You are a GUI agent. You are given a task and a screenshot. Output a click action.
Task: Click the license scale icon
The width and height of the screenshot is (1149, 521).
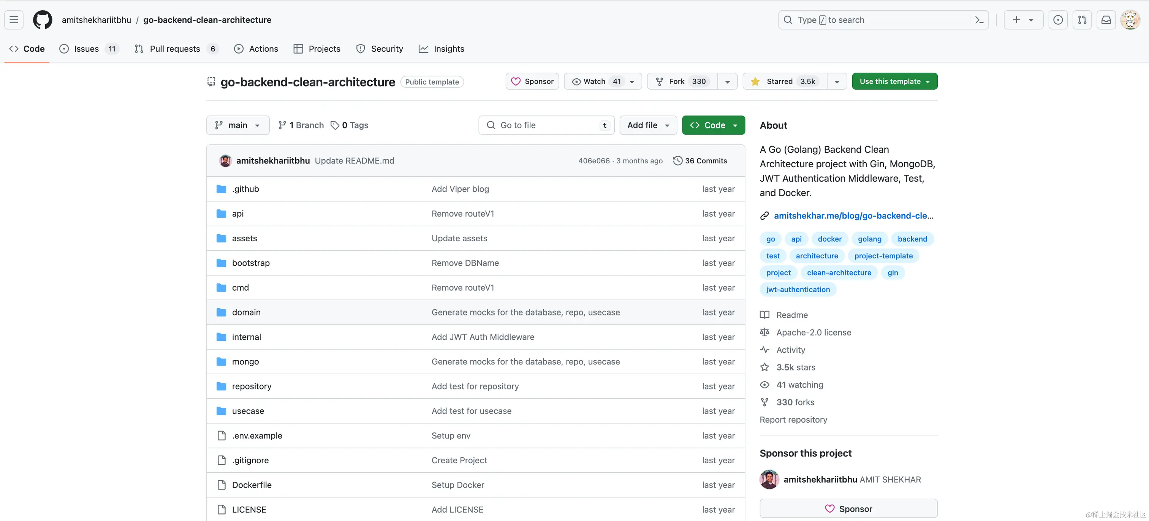(x=764, y=332)
